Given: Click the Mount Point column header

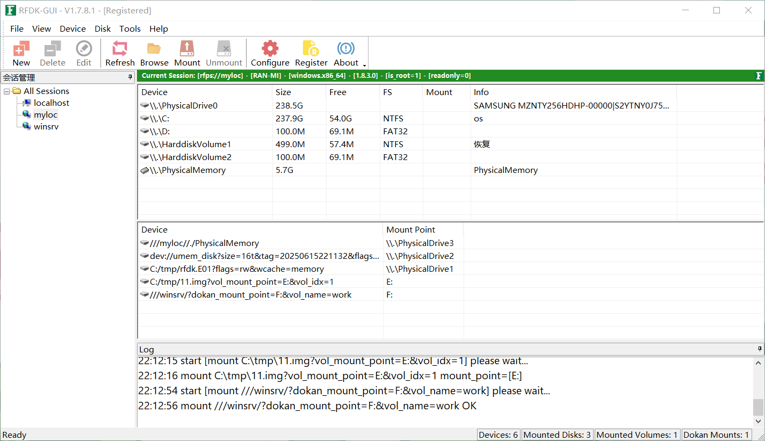Looking at the screenshot, I should (x=410, y=230).
